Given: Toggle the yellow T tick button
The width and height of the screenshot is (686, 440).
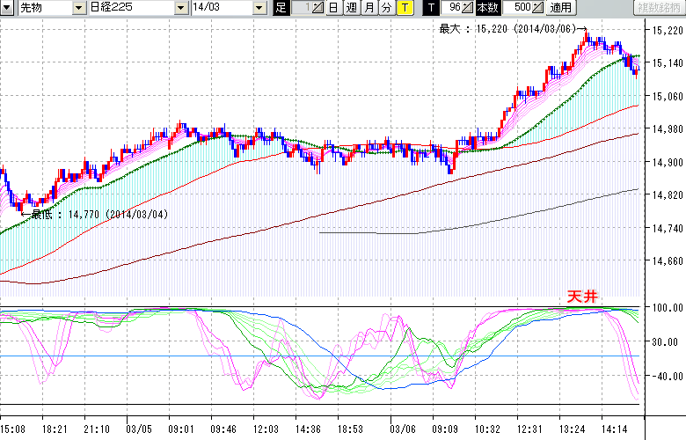Looking at the screenshot, I should pos(404,8).
